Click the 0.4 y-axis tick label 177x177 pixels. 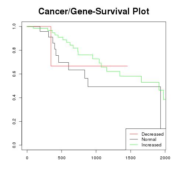[x=14, y=98]
